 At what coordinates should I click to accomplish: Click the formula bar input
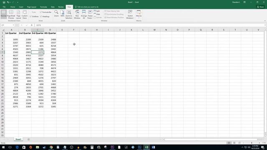point(150,25)
